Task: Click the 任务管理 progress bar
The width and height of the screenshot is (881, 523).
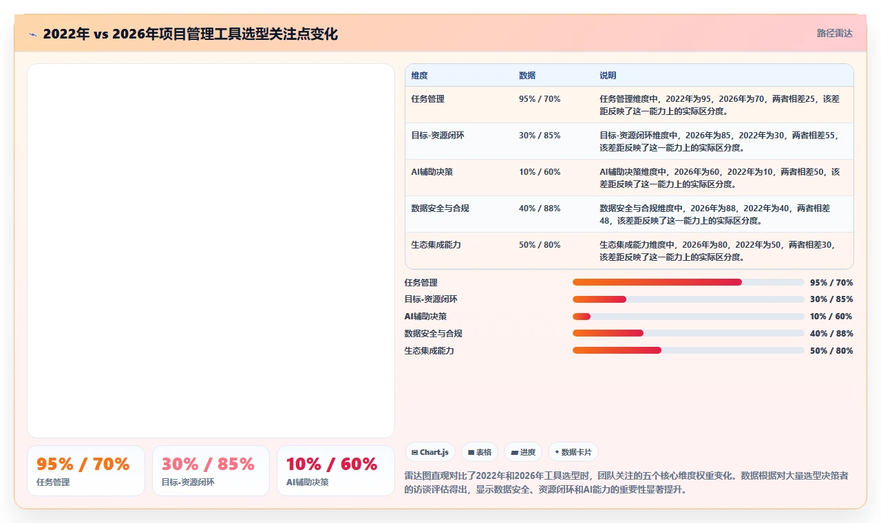Action: [688, 282]
